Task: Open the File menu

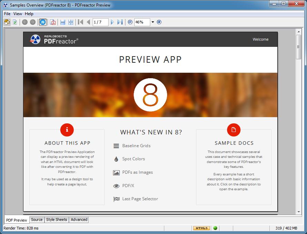Action: click(7, 14)
